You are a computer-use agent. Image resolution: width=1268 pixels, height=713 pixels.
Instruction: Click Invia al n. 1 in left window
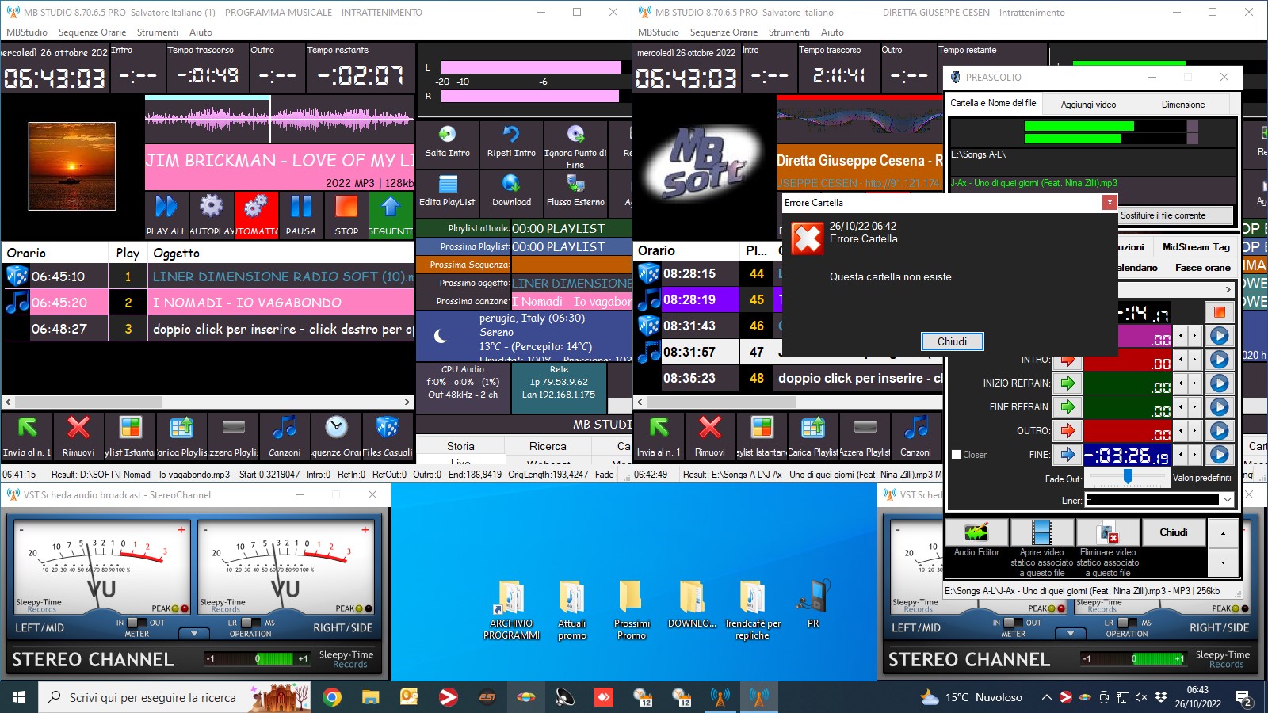(27, 435)
